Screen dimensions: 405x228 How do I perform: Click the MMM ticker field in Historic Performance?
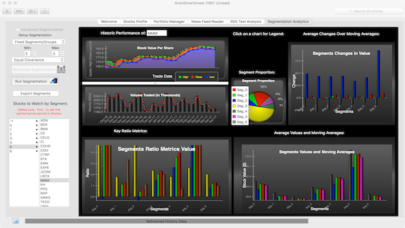coord(156,33)
